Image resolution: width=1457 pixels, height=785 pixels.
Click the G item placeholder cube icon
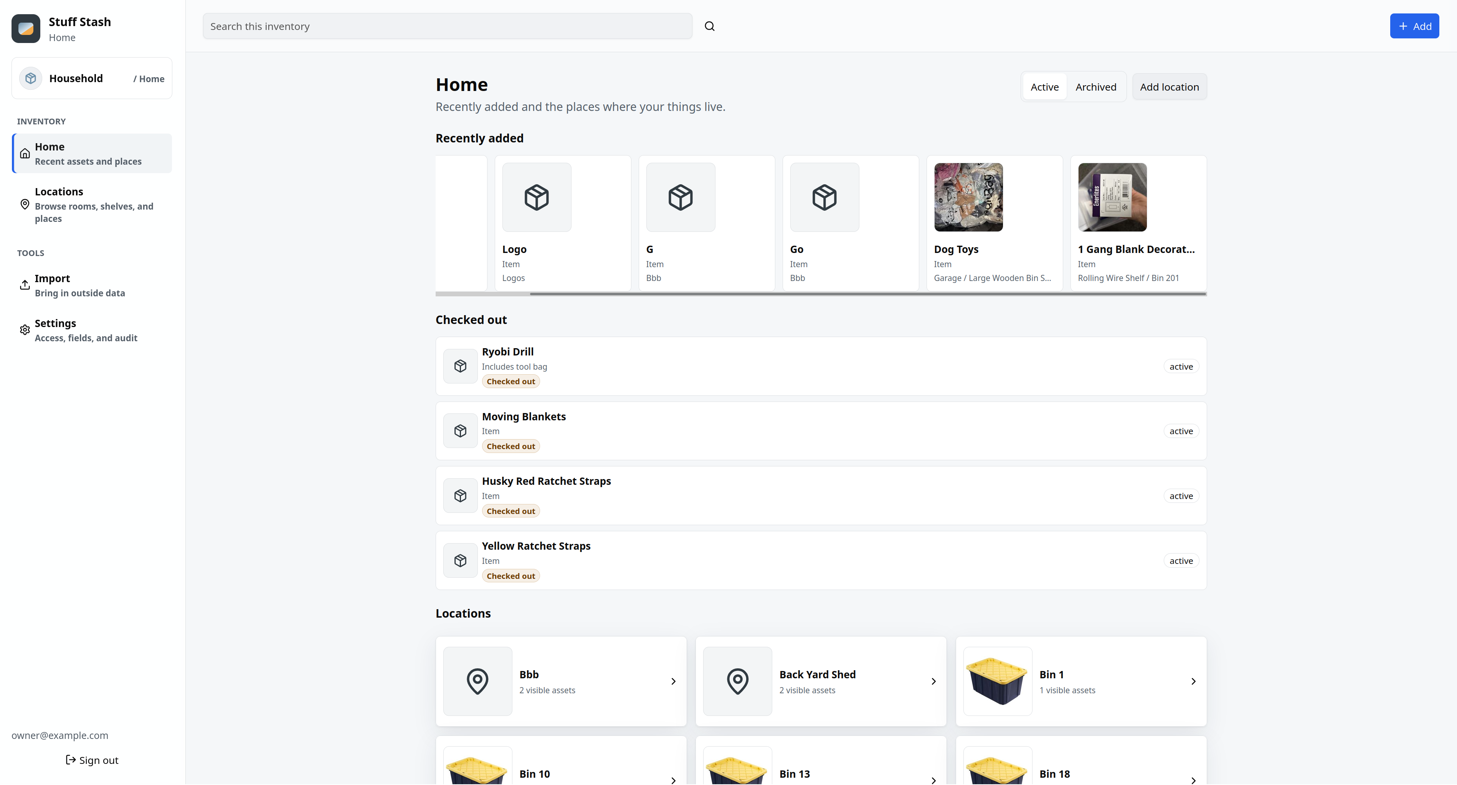tap(681, 197)
